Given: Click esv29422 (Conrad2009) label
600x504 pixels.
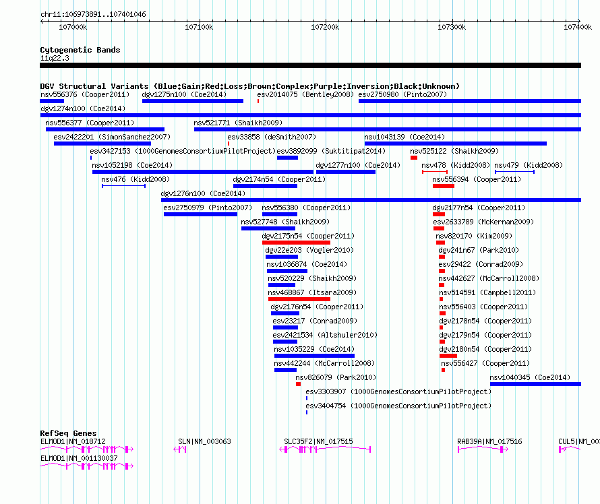Looking at the screenshot, I should pos(481,264).
